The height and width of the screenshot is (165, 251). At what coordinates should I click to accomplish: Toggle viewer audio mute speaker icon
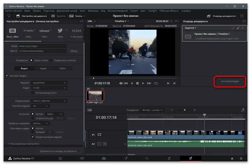pos(121,83)
